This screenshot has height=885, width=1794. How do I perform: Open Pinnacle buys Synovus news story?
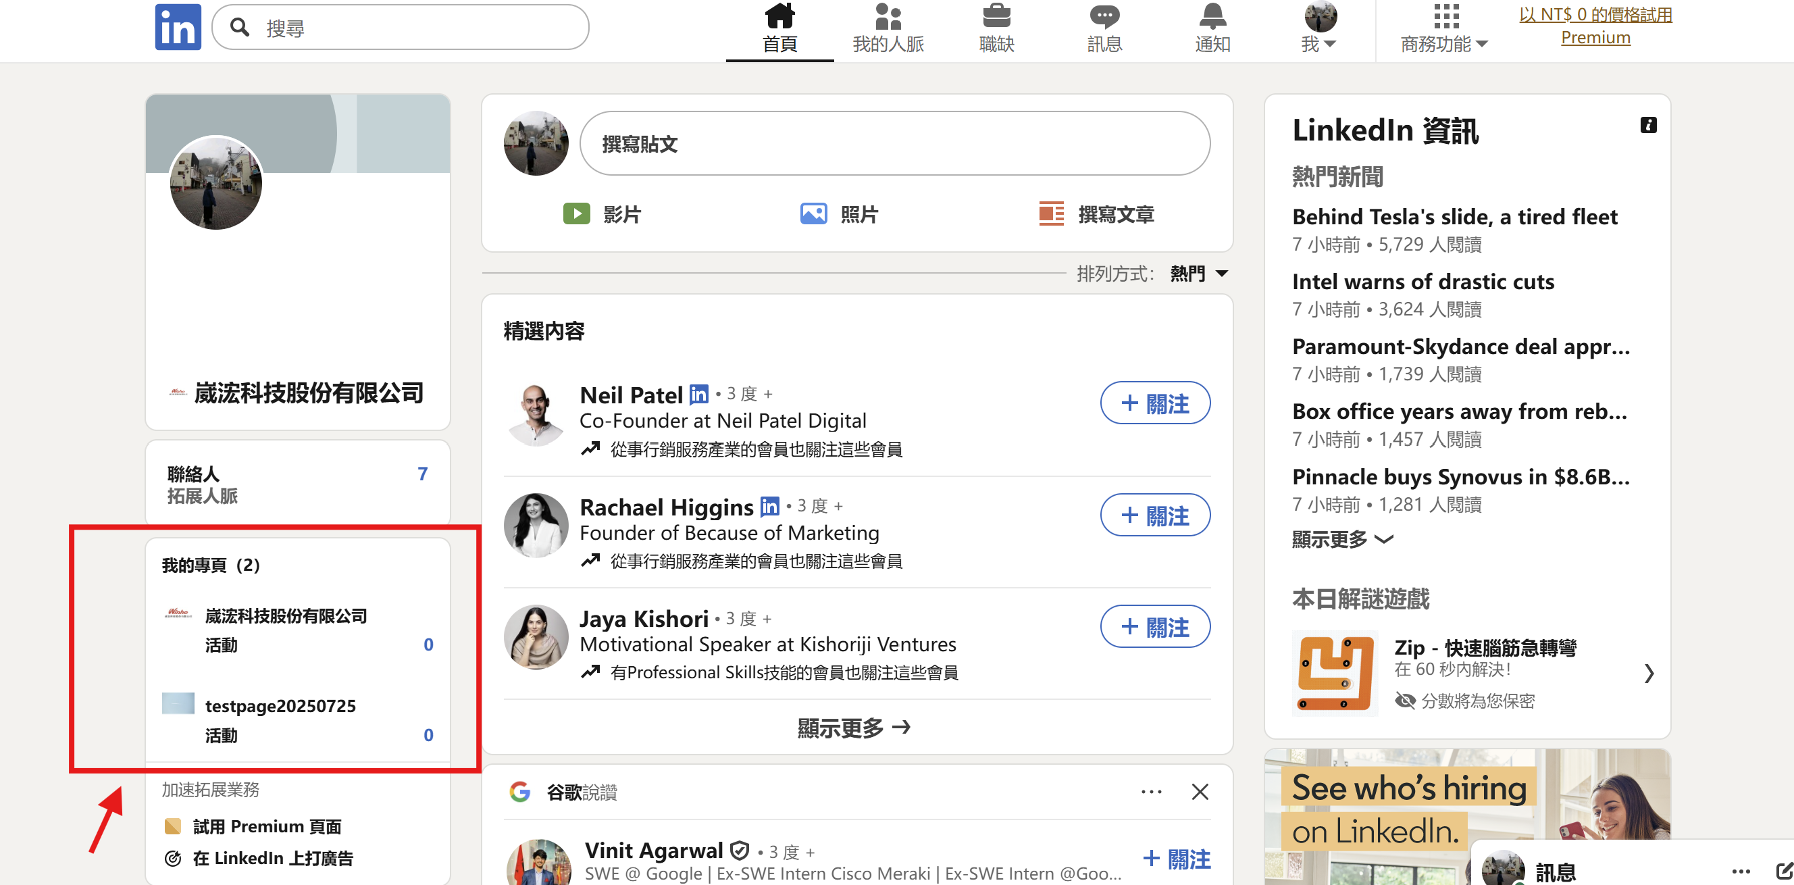tap(1461, 476)
